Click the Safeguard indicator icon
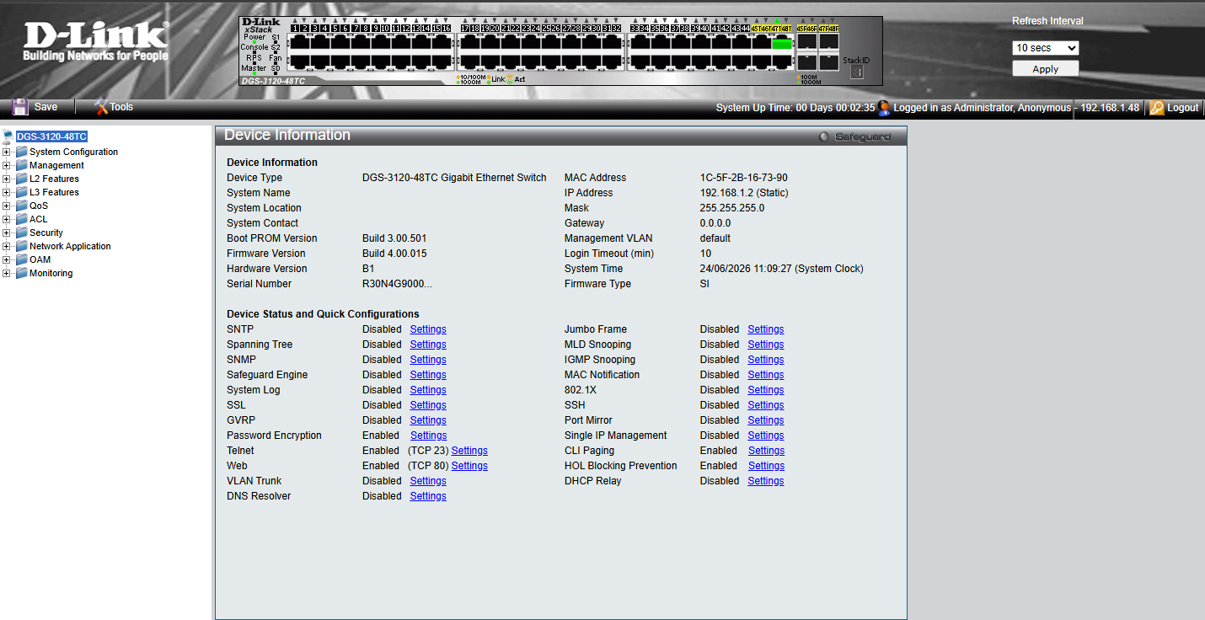Screen dimensions: 1205x620 pyautogui.click(x=824, y=136)
